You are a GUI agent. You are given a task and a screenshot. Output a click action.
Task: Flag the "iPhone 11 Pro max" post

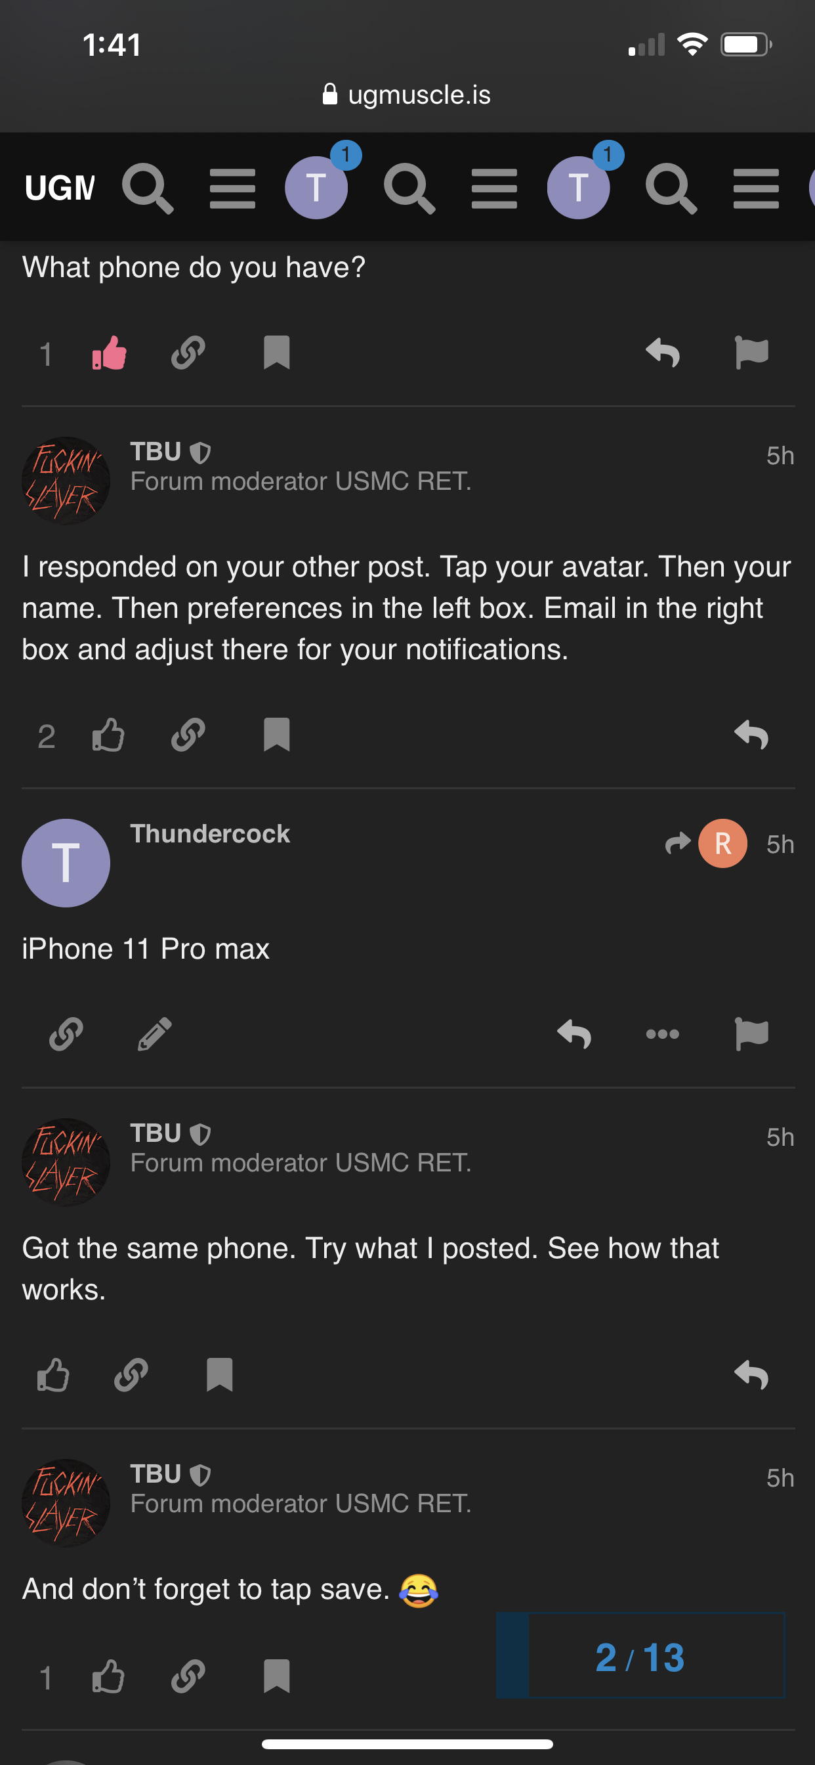coord(751,1034)
